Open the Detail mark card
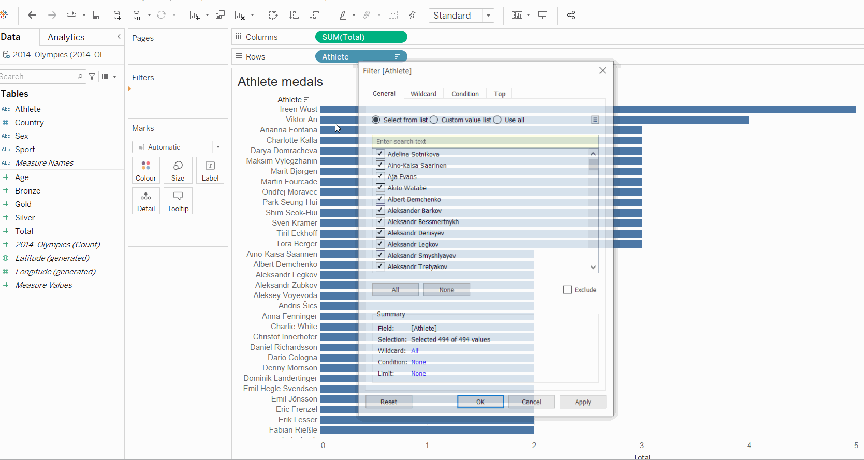The image size is (864, 460). click(146, 201)
